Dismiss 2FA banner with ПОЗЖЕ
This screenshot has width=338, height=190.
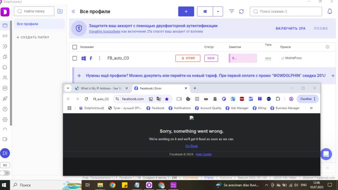coord(321,29)
